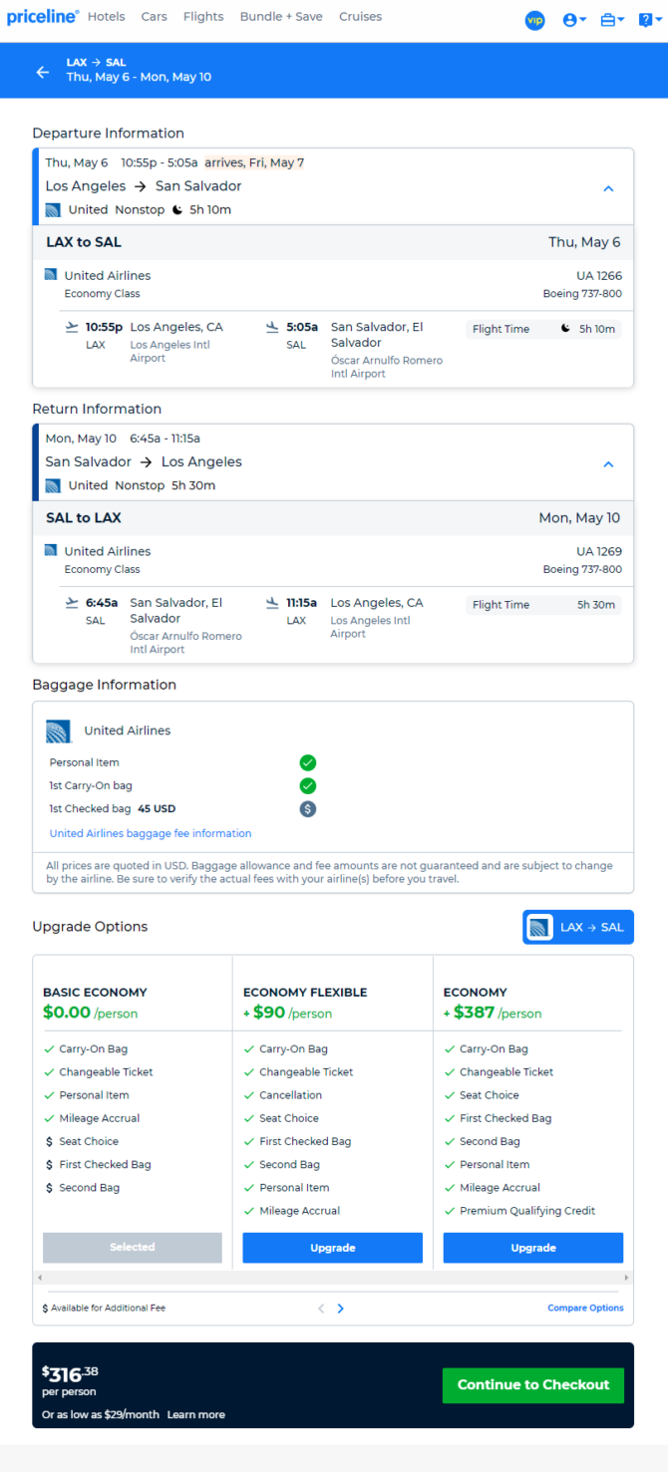The width and height of the screenshot is (668, 1472).
Task: Click Basic Economy First Checked Bag fee icon
Action: click(49, 1164)
